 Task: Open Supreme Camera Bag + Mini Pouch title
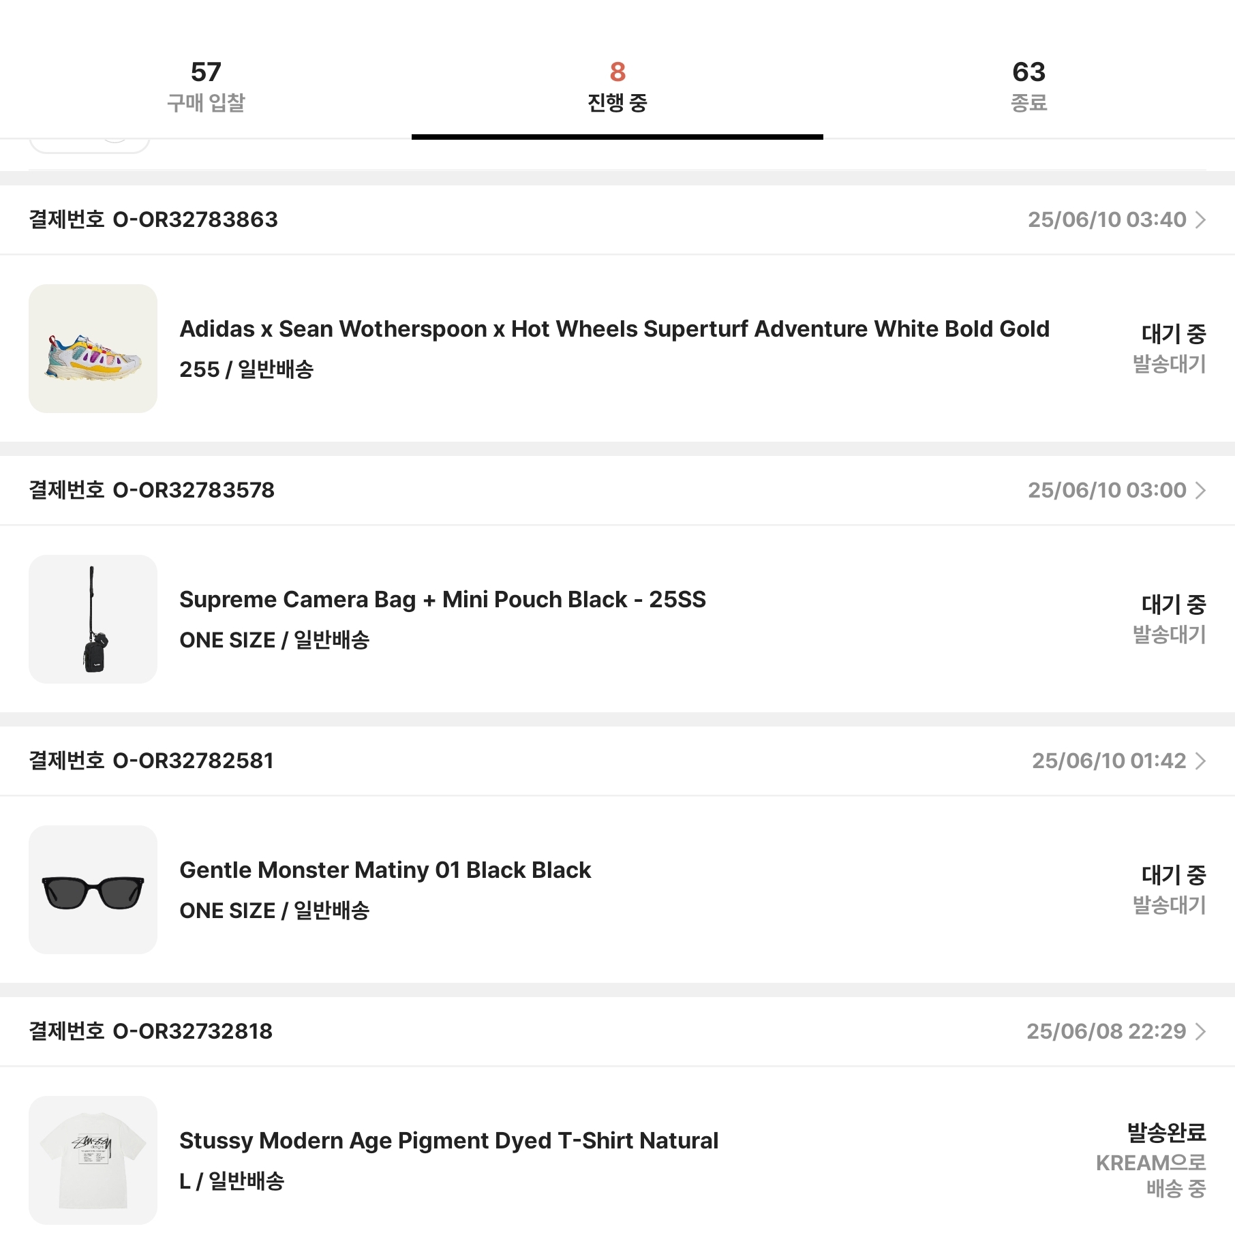(442, 599)
